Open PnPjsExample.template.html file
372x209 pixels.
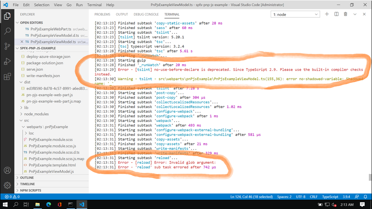coord(52,165)
